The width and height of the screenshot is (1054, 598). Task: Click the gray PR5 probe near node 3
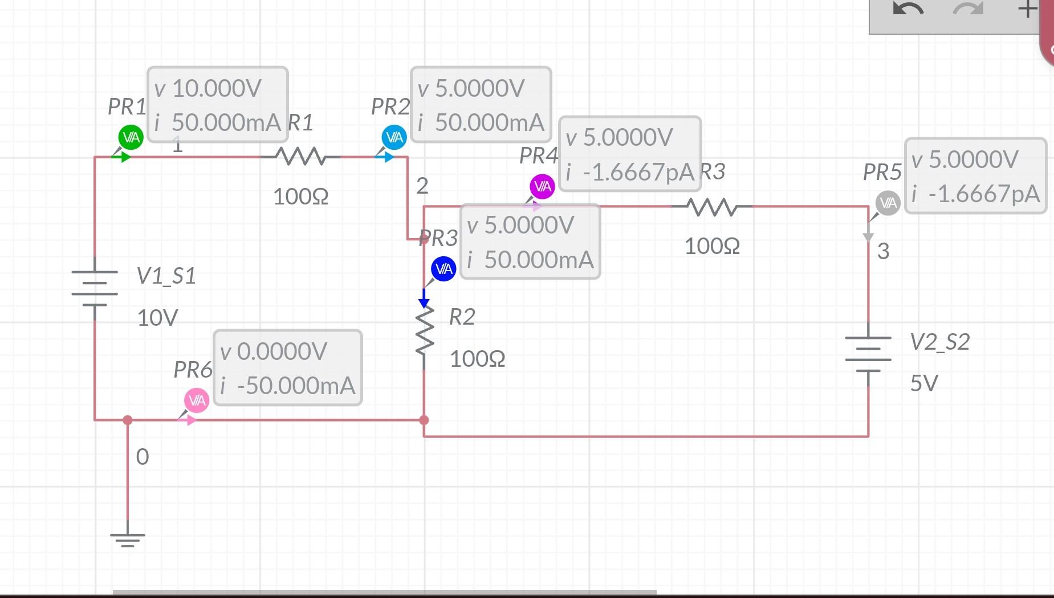tap(887, 202)
